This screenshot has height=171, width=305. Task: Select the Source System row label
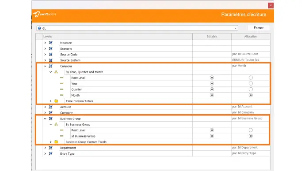pos(70,60)
